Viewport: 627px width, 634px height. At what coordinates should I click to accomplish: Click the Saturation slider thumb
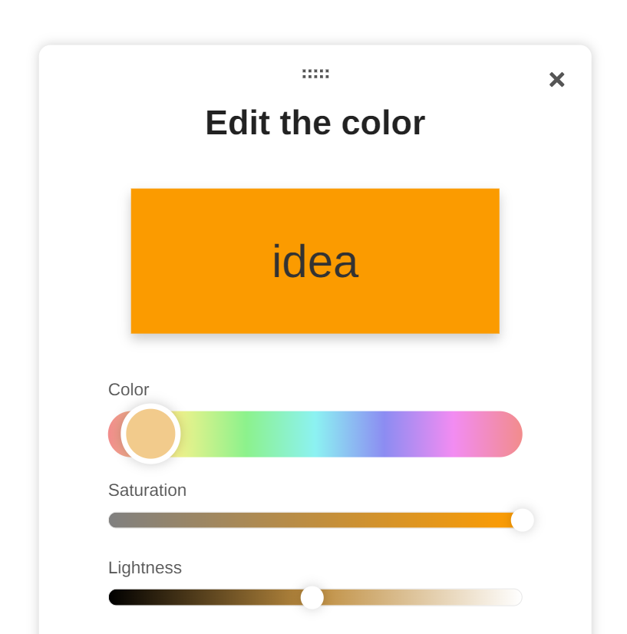tap(522, 520)
